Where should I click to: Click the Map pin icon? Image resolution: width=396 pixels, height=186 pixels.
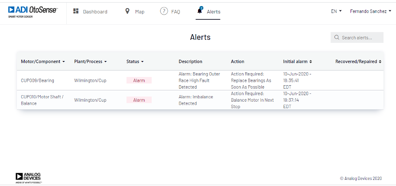point(127,11)
